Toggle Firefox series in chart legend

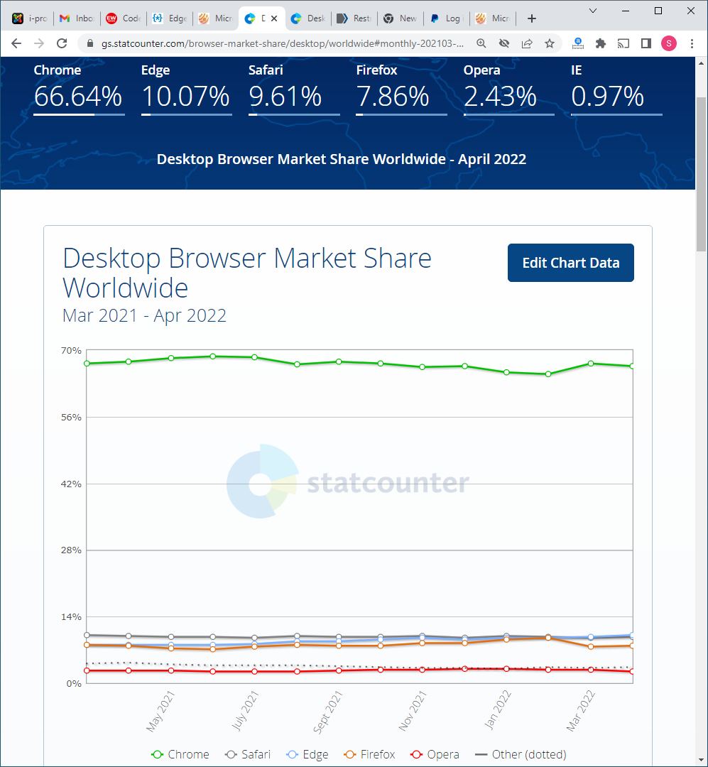point(369,754)
